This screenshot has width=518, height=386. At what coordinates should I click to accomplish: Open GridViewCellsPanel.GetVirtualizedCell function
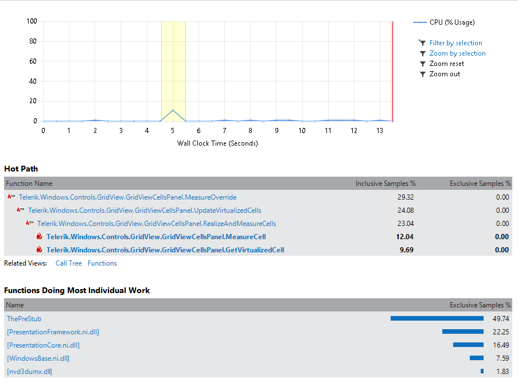166,250
